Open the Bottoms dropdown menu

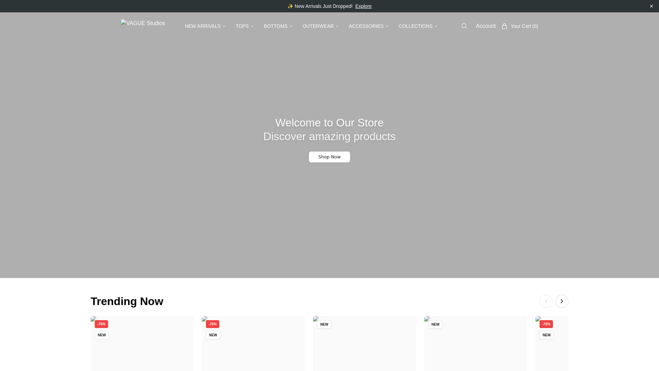(278, 26)
